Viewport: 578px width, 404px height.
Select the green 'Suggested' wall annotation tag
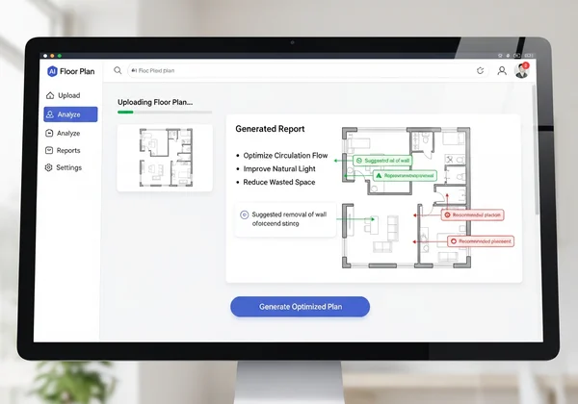(x=382, y=161)
